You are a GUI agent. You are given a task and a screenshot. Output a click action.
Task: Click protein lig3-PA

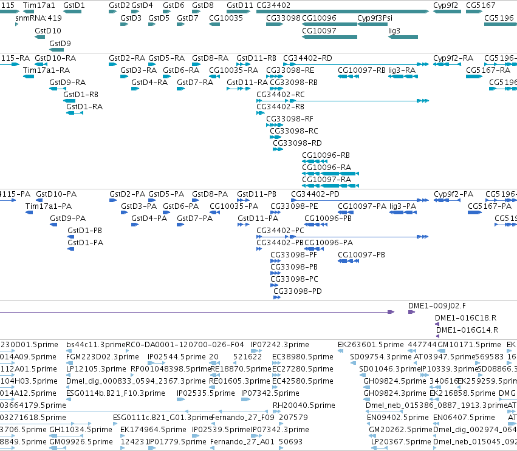pos(403,206)
